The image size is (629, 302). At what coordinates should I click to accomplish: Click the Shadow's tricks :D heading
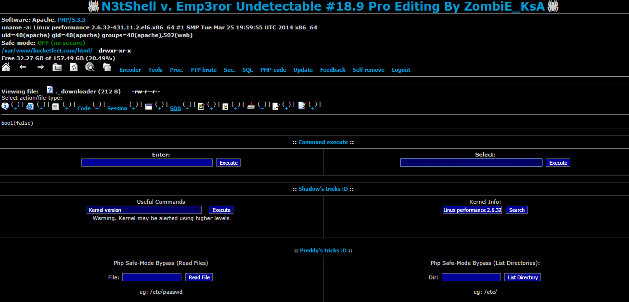[323, 189]
